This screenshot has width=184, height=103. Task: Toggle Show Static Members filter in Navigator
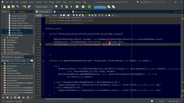click(11, 97)
